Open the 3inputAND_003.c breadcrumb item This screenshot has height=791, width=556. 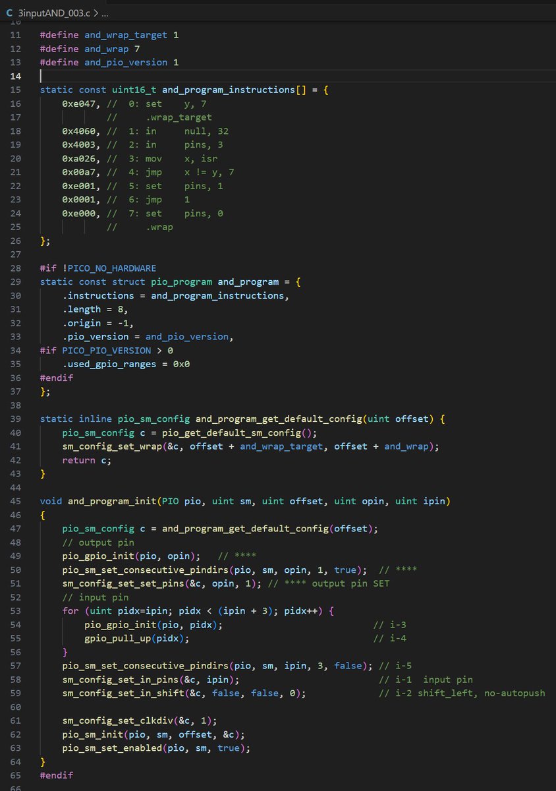coord(53,13)
